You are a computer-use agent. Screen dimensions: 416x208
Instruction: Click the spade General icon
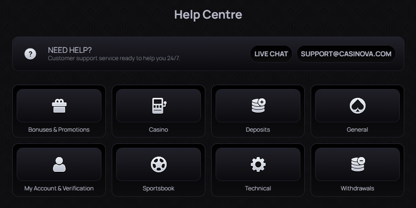coord(357,106)
